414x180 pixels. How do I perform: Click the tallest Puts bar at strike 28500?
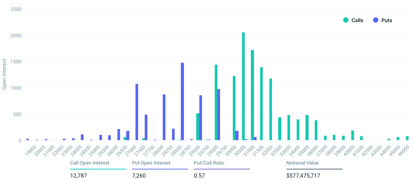click(x=183, y=101)
